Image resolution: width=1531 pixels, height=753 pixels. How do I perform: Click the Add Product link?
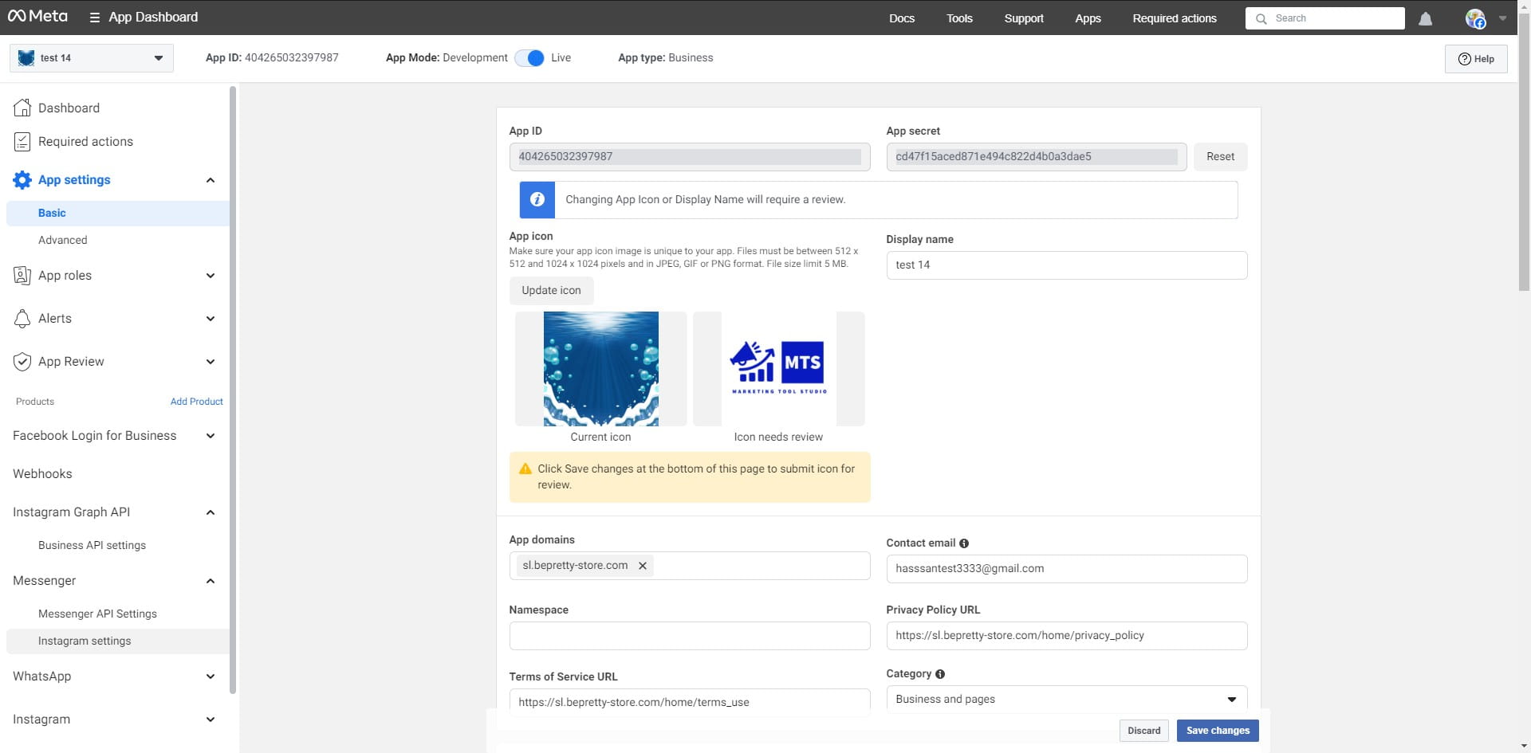point(196,402)
